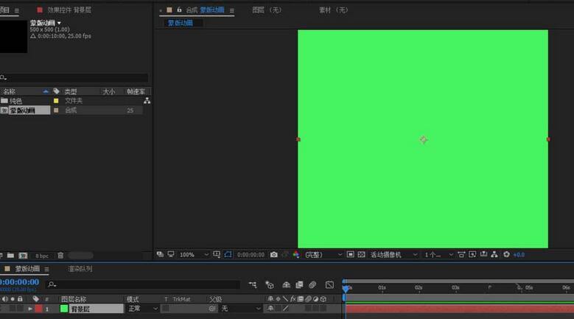
Task: Click the 8 bpc color depth button
Action: point(42,256)
